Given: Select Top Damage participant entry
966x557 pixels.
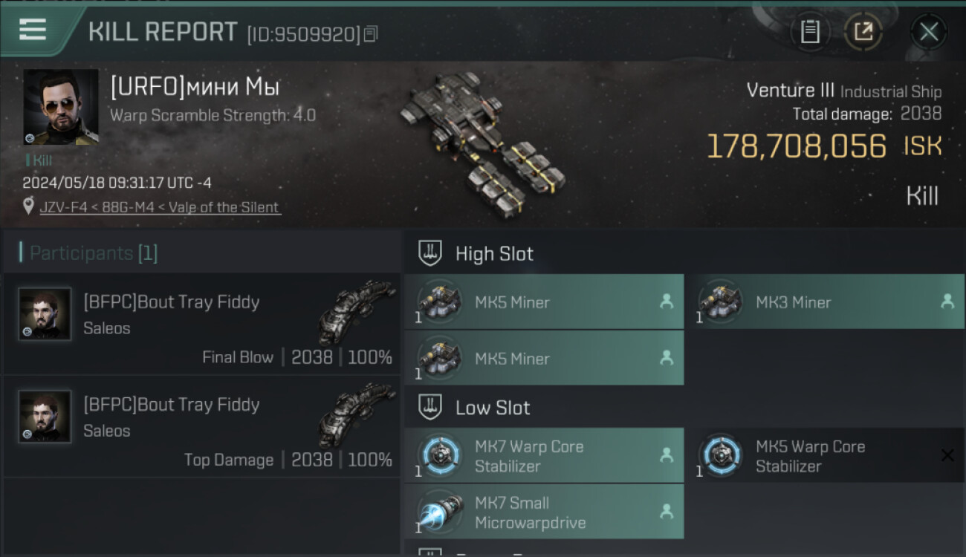Looking at the screenshot, I should (201, 426).
